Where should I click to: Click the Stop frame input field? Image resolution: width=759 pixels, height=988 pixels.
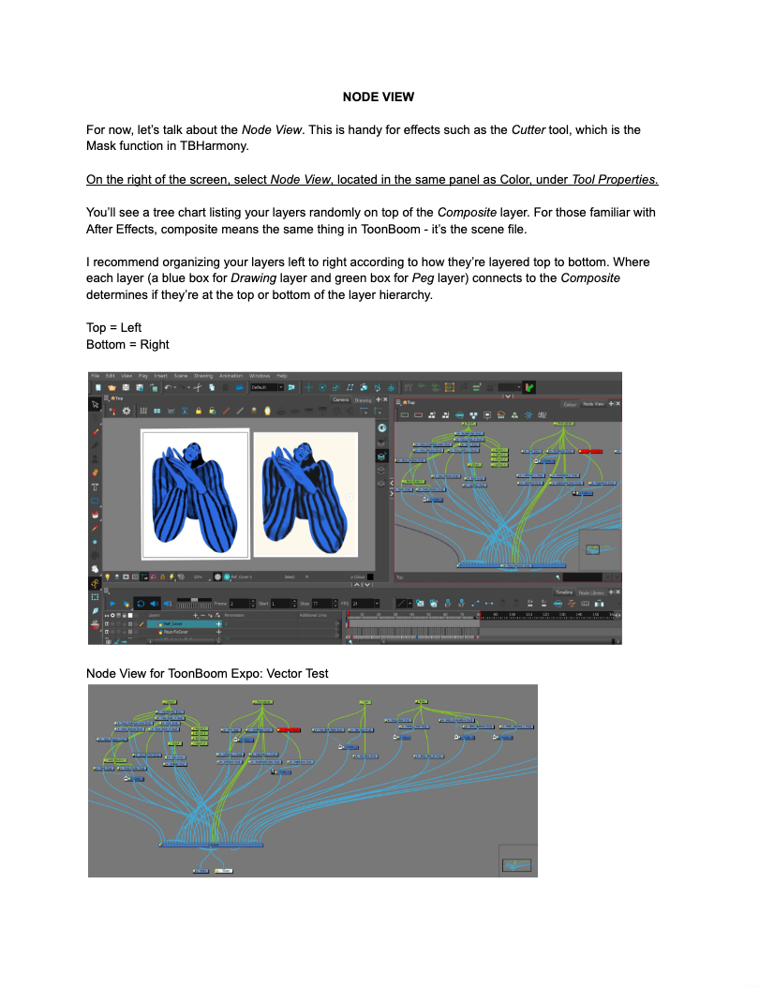click(x=321, y=604)
